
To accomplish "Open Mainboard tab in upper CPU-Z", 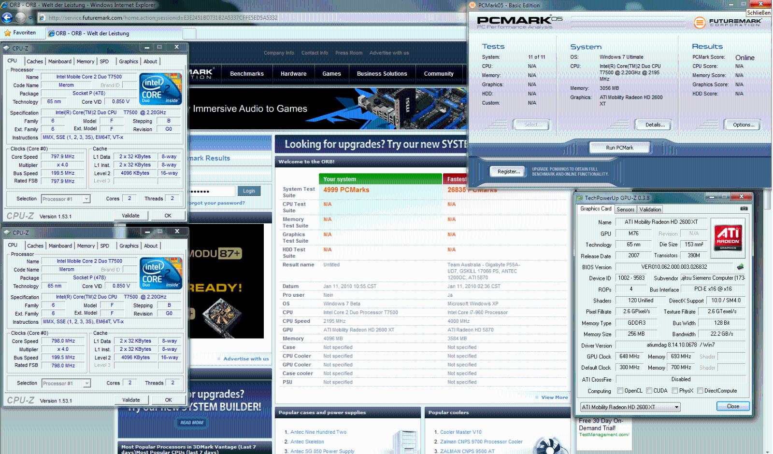I will [x=60, y=62].
